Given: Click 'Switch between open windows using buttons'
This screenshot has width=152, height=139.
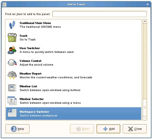Looking at the screenshot, I should (50, 90).
